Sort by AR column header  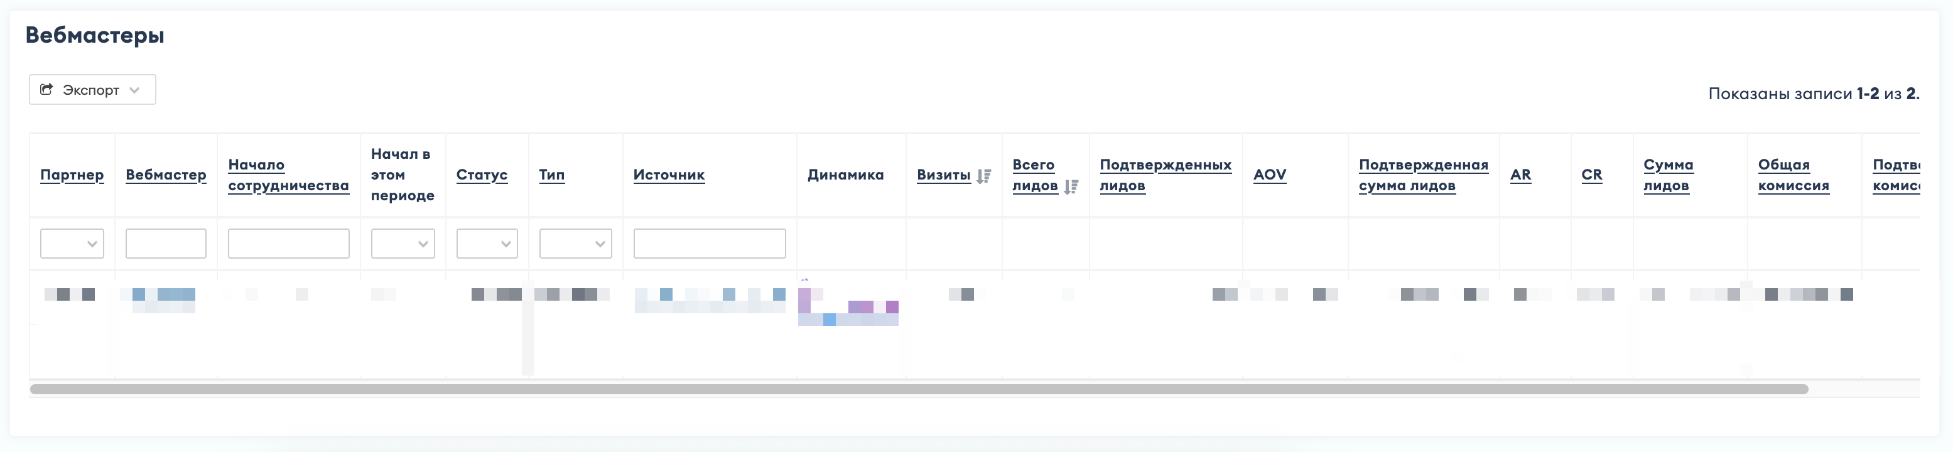click(x=1521, y=175)
